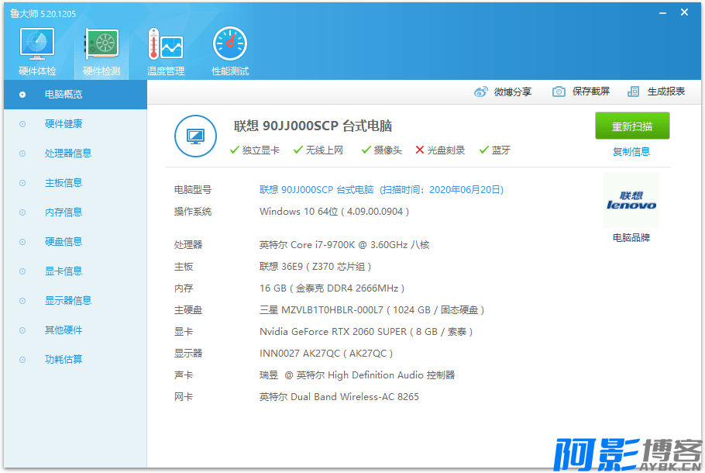View 显卡信息 graphics card info
Viewport: 705px width, 473px height.
pos(64,271)
